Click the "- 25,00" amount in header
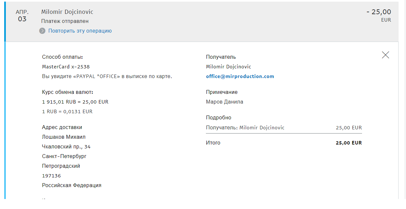The image size is (406, 209). 379,12
